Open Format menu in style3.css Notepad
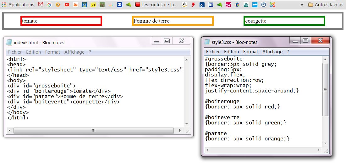Viewport: 346px width, 168px height. point(250,52)
